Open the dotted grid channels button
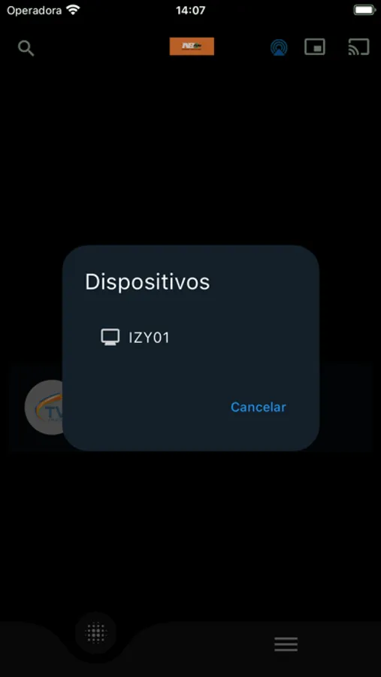 pos(95,633)
